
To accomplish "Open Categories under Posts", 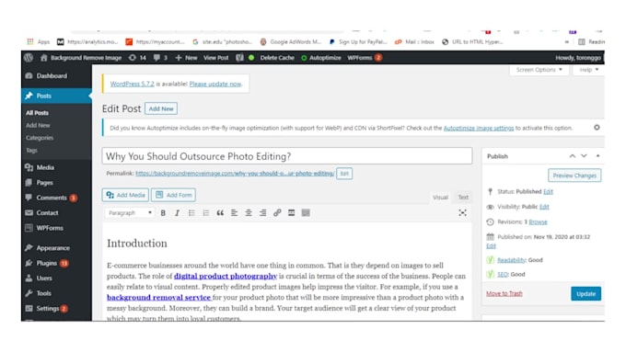I will (40, 138).
